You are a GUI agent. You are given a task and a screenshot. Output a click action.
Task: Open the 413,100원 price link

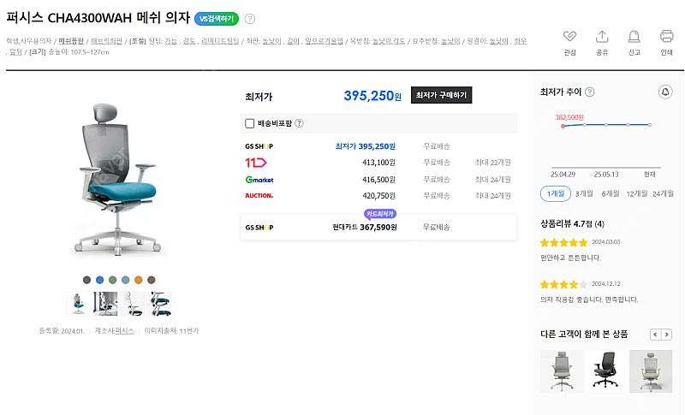click(x=378, y=163)
